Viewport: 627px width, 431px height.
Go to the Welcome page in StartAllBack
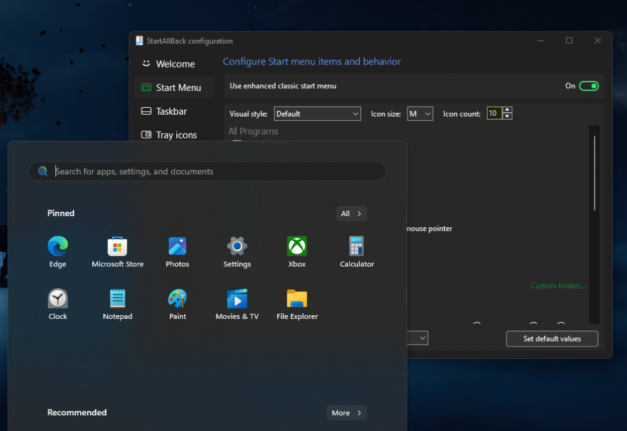click(174, 63)
